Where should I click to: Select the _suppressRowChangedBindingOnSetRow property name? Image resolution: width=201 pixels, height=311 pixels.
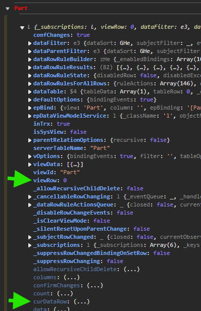90,253
